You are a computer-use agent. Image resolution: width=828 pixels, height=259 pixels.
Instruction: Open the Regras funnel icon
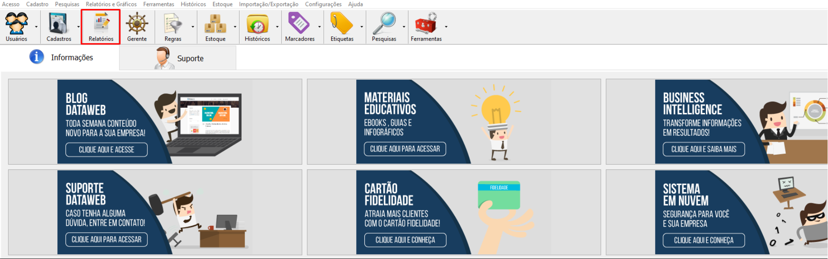[x=173, y=24]
